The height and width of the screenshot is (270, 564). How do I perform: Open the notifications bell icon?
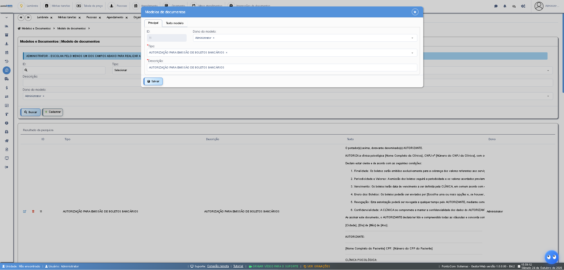pyautogui.click(x=505, y=6)
